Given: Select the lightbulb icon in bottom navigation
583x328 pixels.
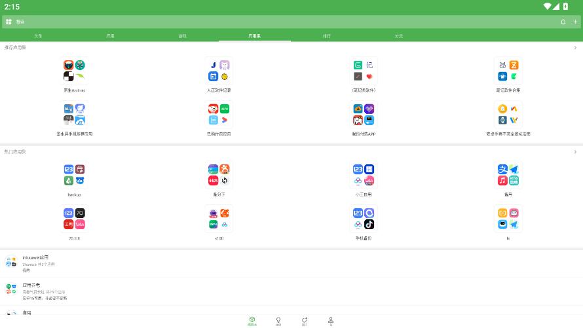Looking at the screenshot, I should click(278, 321).
